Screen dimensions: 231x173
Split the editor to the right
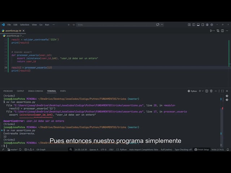click(222, 31)
